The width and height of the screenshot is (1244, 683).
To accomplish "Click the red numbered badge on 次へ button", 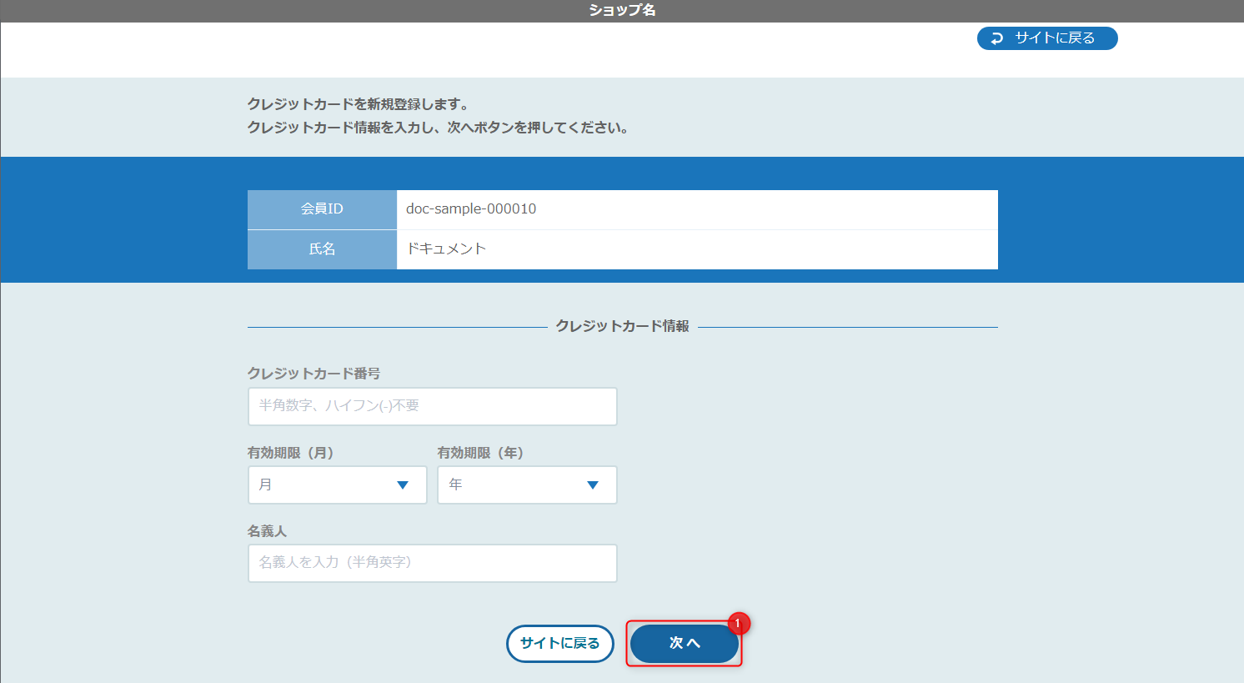I will pyautogui.click(x=739, y=623).
